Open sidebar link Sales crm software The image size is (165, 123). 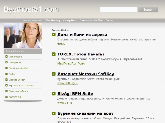pos(18,91)
